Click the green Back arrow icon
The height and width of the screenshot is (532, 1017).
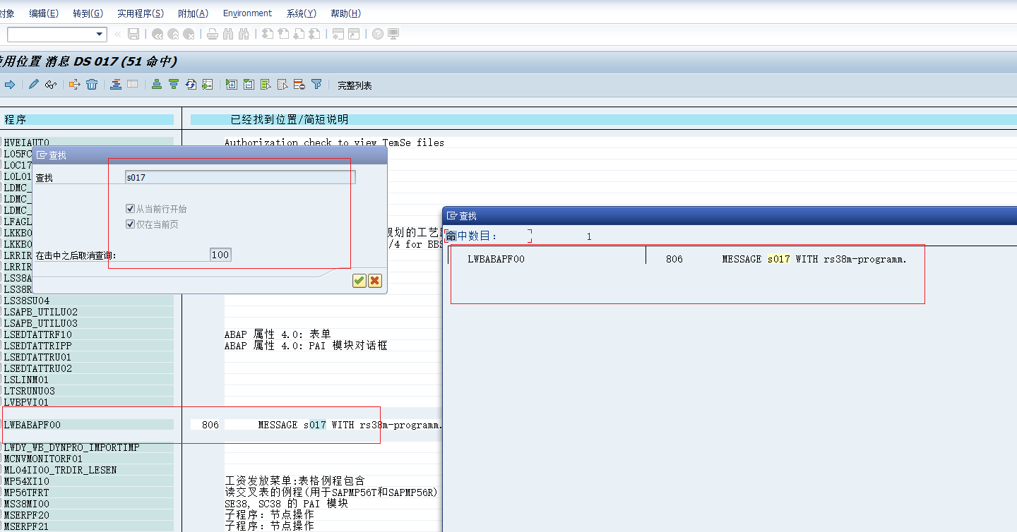pyautogui.click(x=157, y=34)
